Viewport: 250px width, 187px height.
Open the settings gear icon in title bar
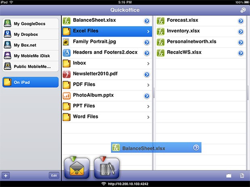243,10
